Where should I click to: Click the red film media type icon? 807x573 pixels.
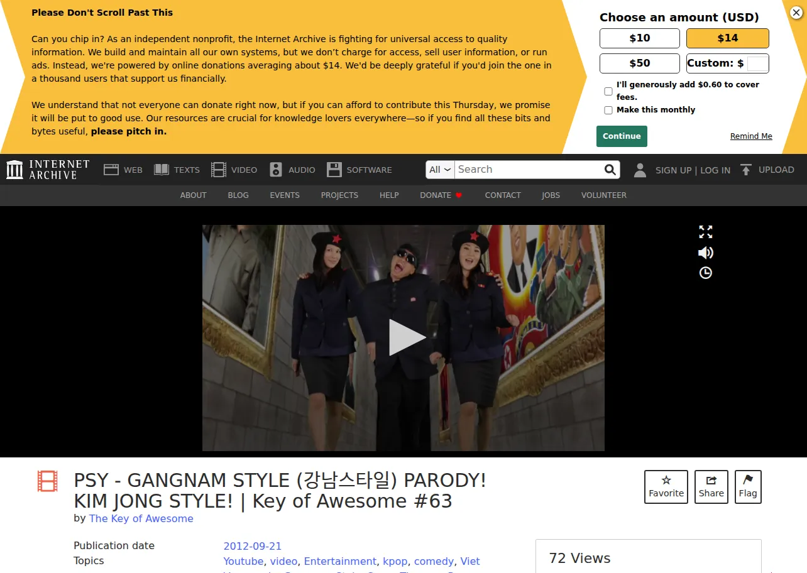point(48,481)
